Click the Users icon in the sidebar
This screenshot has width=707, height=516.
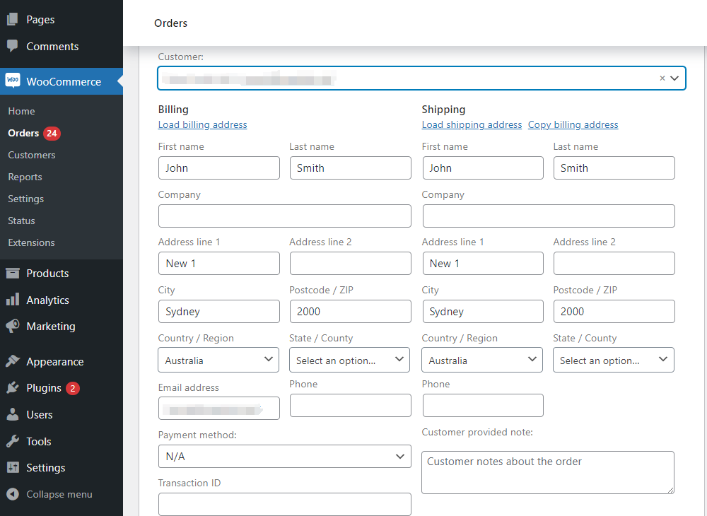tap(12, 414)
